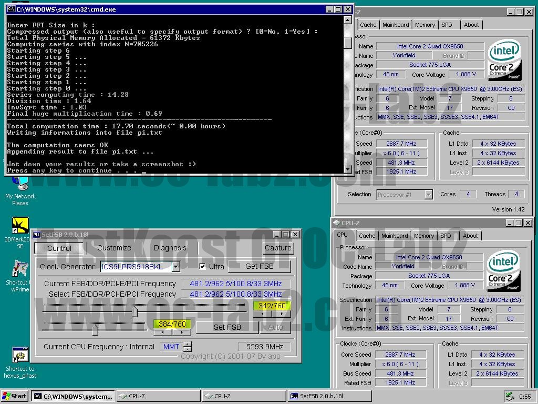538x404 pixels.
Task: Toggle the Ultra checkbox in SetFSB
Action: click(202, 267)
